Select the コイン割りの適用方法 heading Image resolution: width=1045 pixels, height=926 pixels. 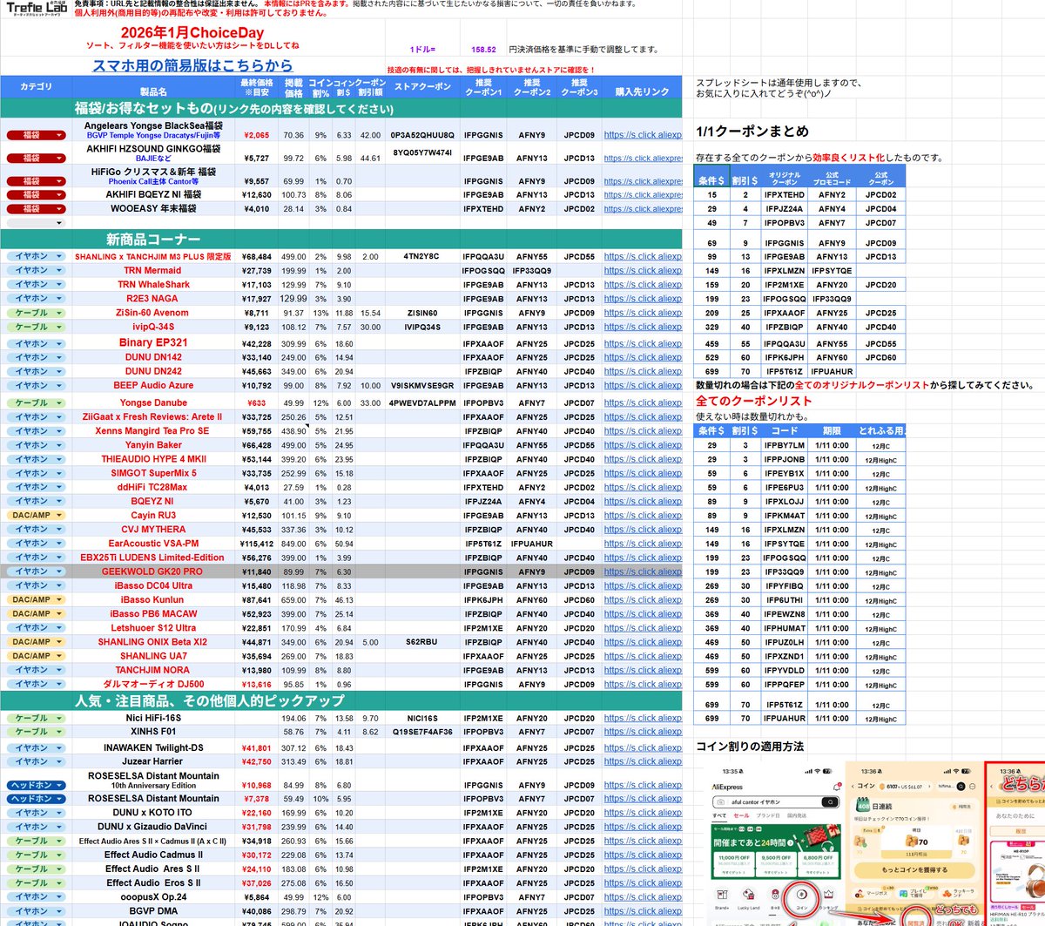tap(750, 747)
